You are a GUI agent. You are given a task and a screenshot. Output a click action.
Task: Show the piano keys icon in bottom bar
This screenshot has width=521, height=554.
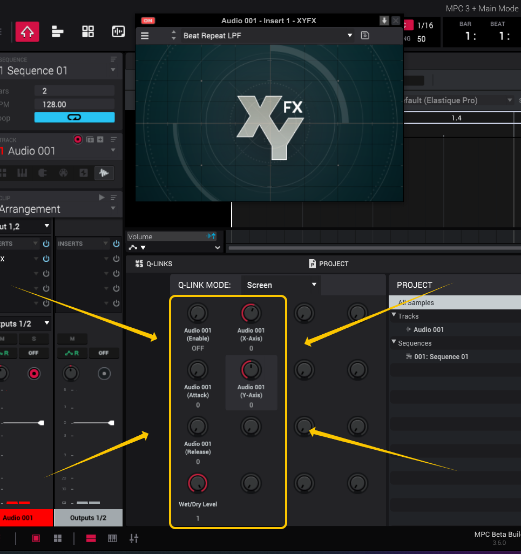pos(112,538)
